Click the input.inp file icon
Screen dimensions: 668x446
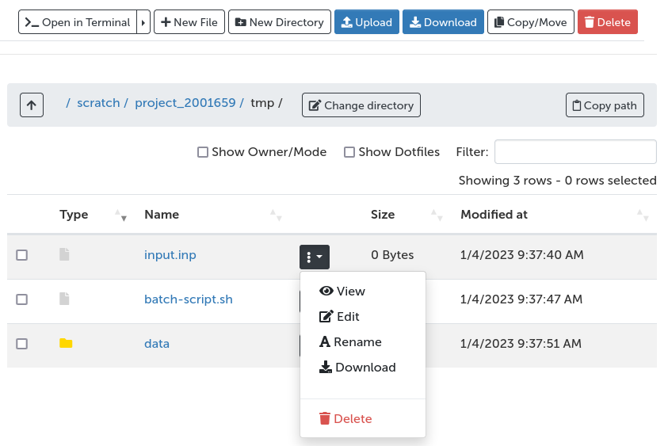[64, 254]
